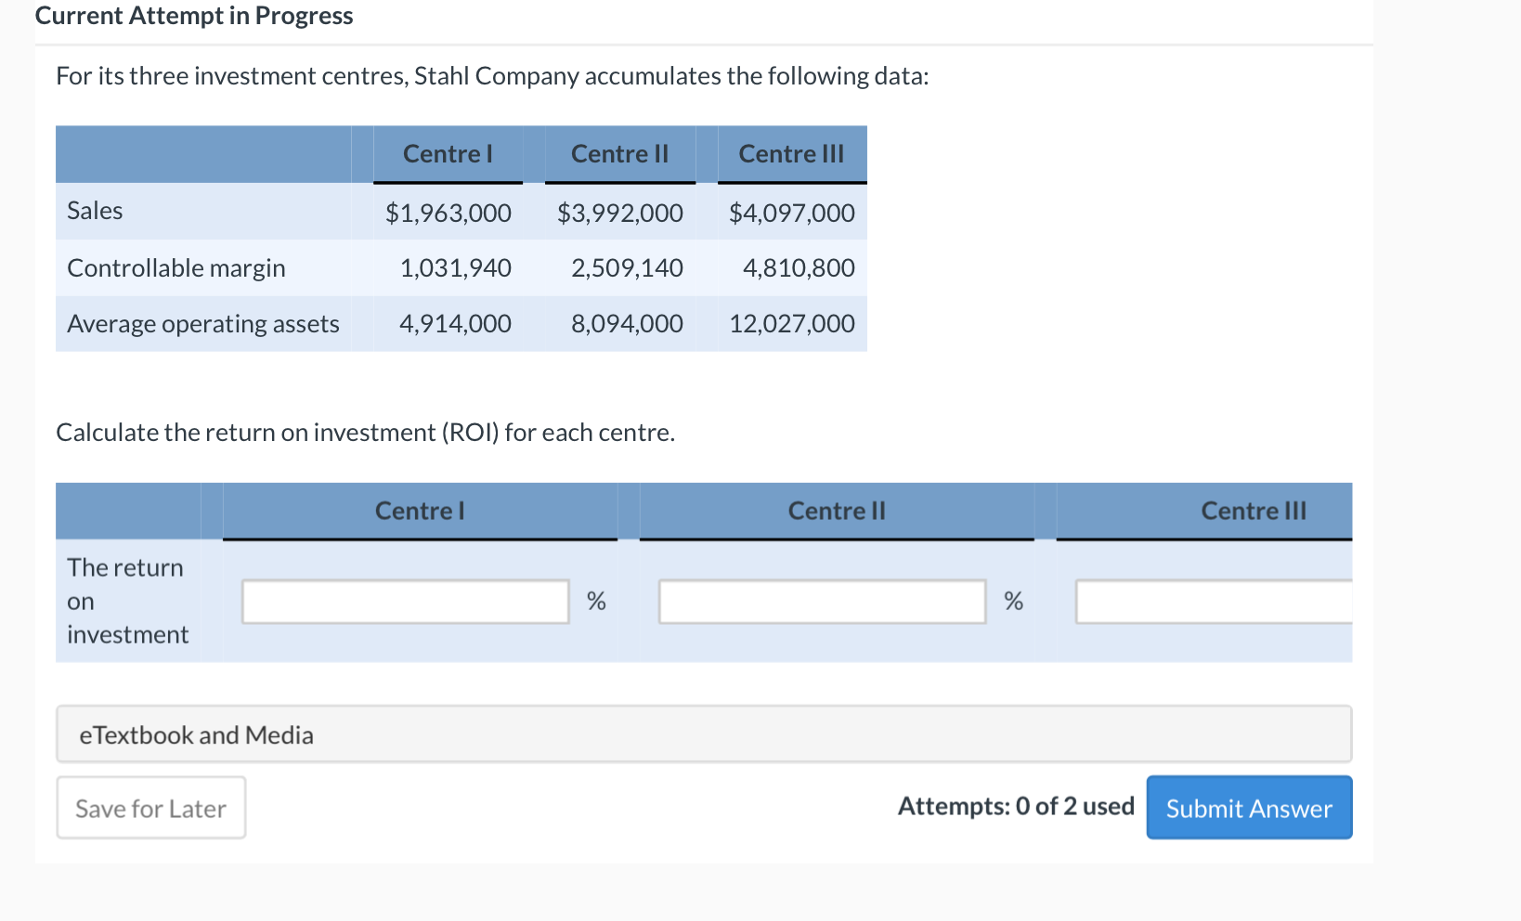Select the Centre I column header in data table

(x=448, y=153)
